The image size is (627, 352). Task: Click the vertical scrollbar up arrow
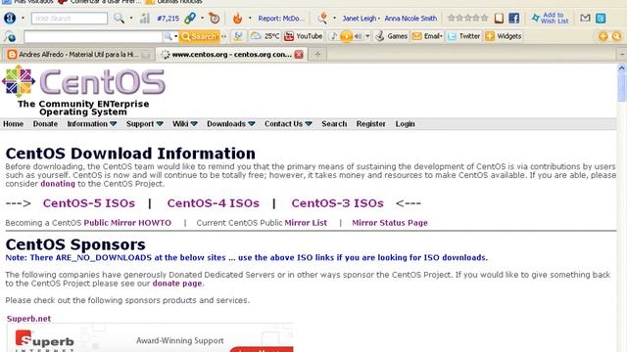click(x=622, y=68)
